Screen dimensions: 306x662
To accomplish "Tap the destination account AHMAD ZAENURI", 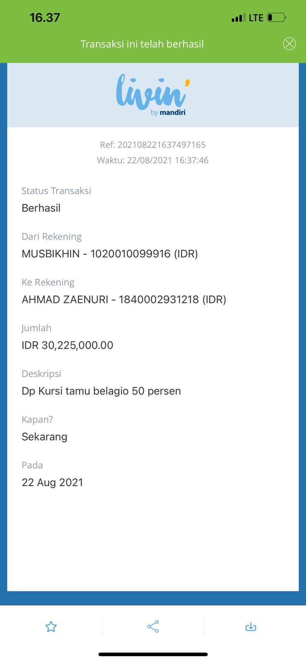I will [x=124, y=300].
